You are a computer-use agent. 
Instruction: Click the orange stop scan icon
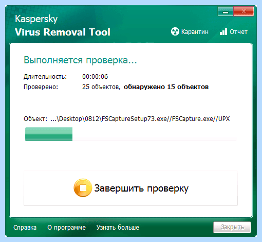pos(83,188)
